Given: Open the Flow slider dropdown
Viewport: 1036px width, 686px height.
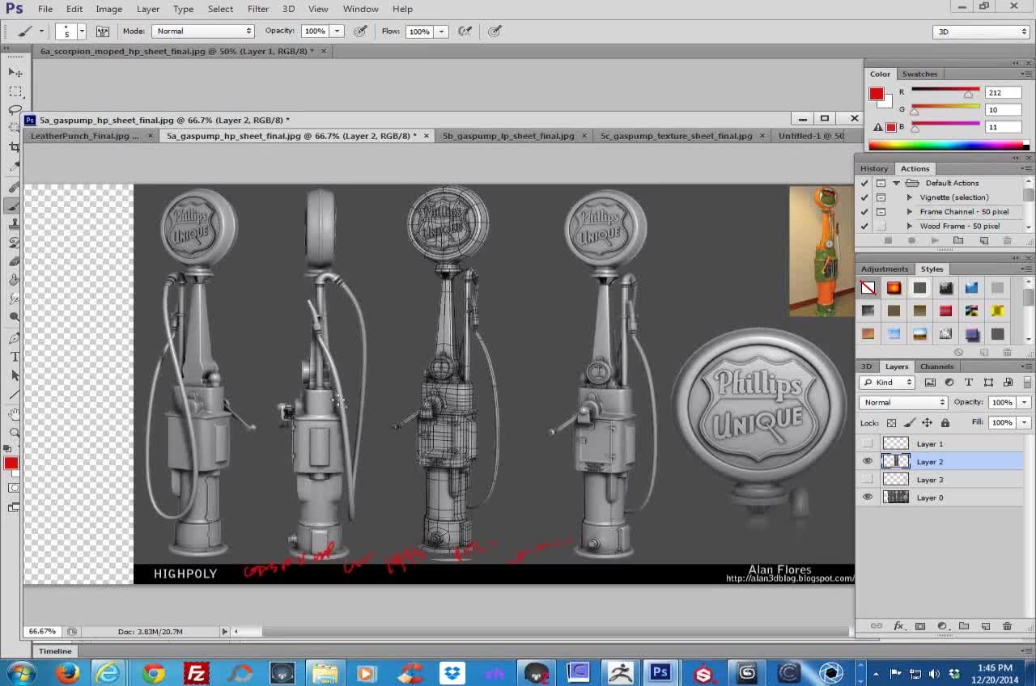Looking at the screenshot, I should pyautogui.click(x=441, y=31).
